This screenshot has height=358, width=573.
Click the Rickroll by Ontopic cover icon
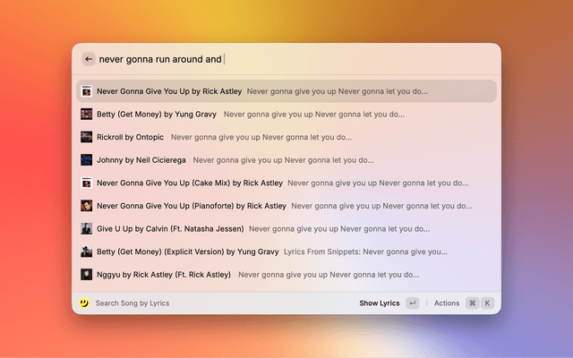pos(86,137)
